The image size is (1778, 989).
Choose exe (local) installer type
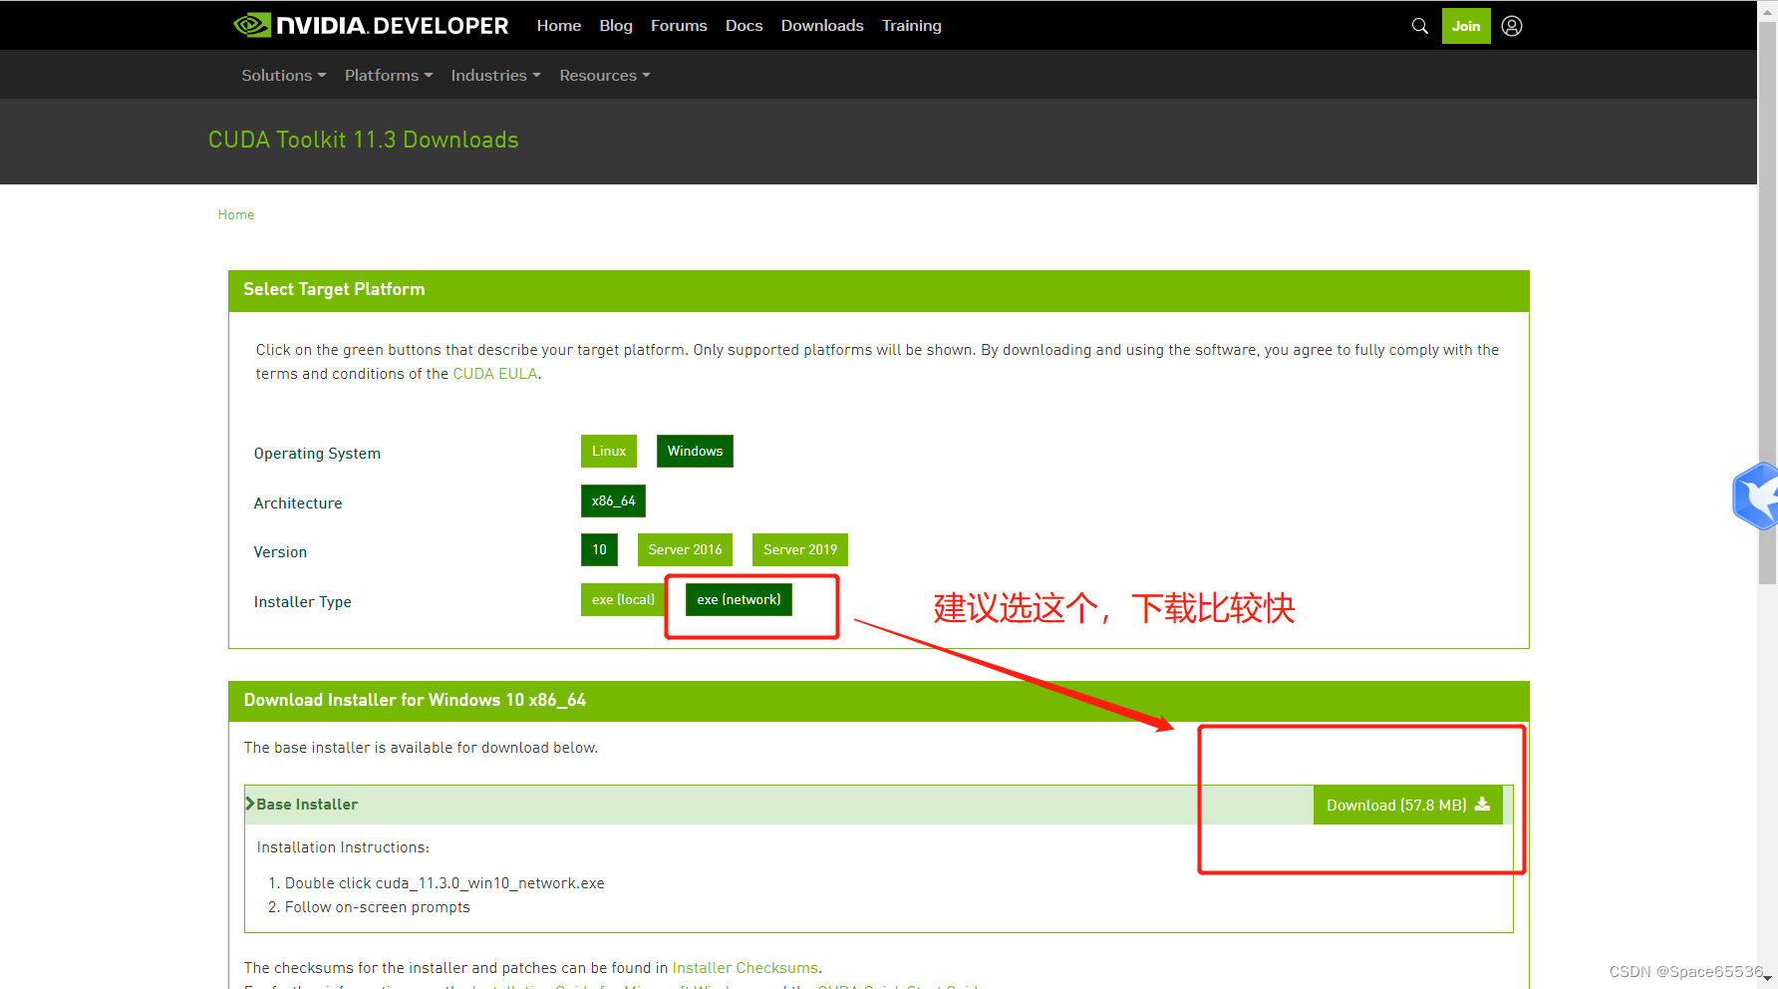coord(623,599)
